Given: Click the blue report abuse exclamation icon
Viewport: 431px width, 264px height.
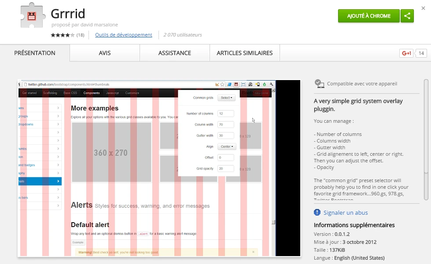Looking at the screenshot, I should (x=317, y=213).
